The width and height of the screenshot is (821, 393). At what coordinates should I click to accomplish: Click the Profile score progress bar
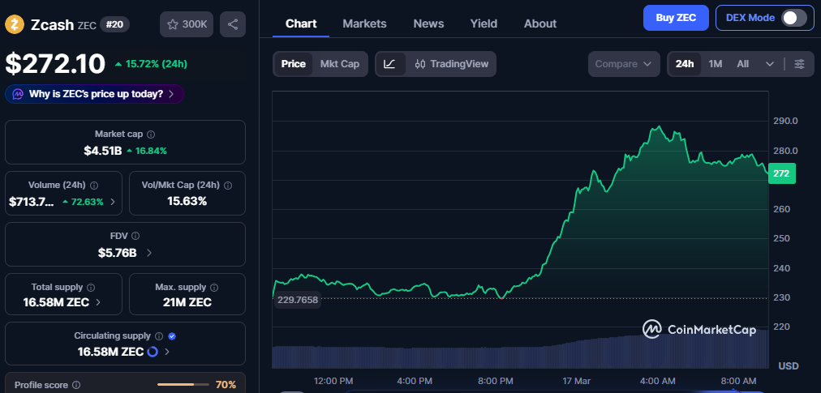click(183, 385)
